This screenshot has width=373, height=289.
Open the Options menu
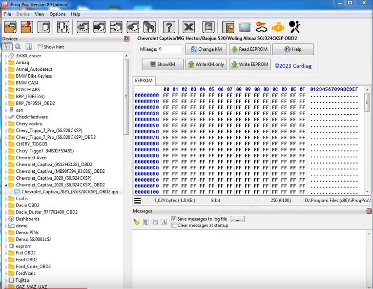[x=58, y=14]
